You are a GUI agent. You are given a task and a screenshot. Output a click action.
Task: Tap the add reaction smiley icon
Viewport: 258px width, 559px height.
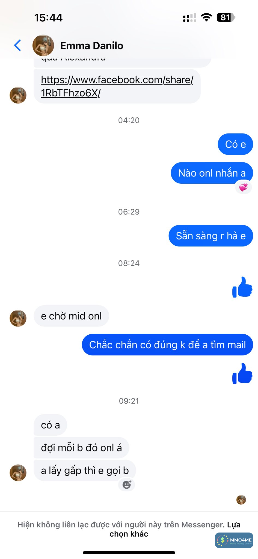tap(127, 484)
